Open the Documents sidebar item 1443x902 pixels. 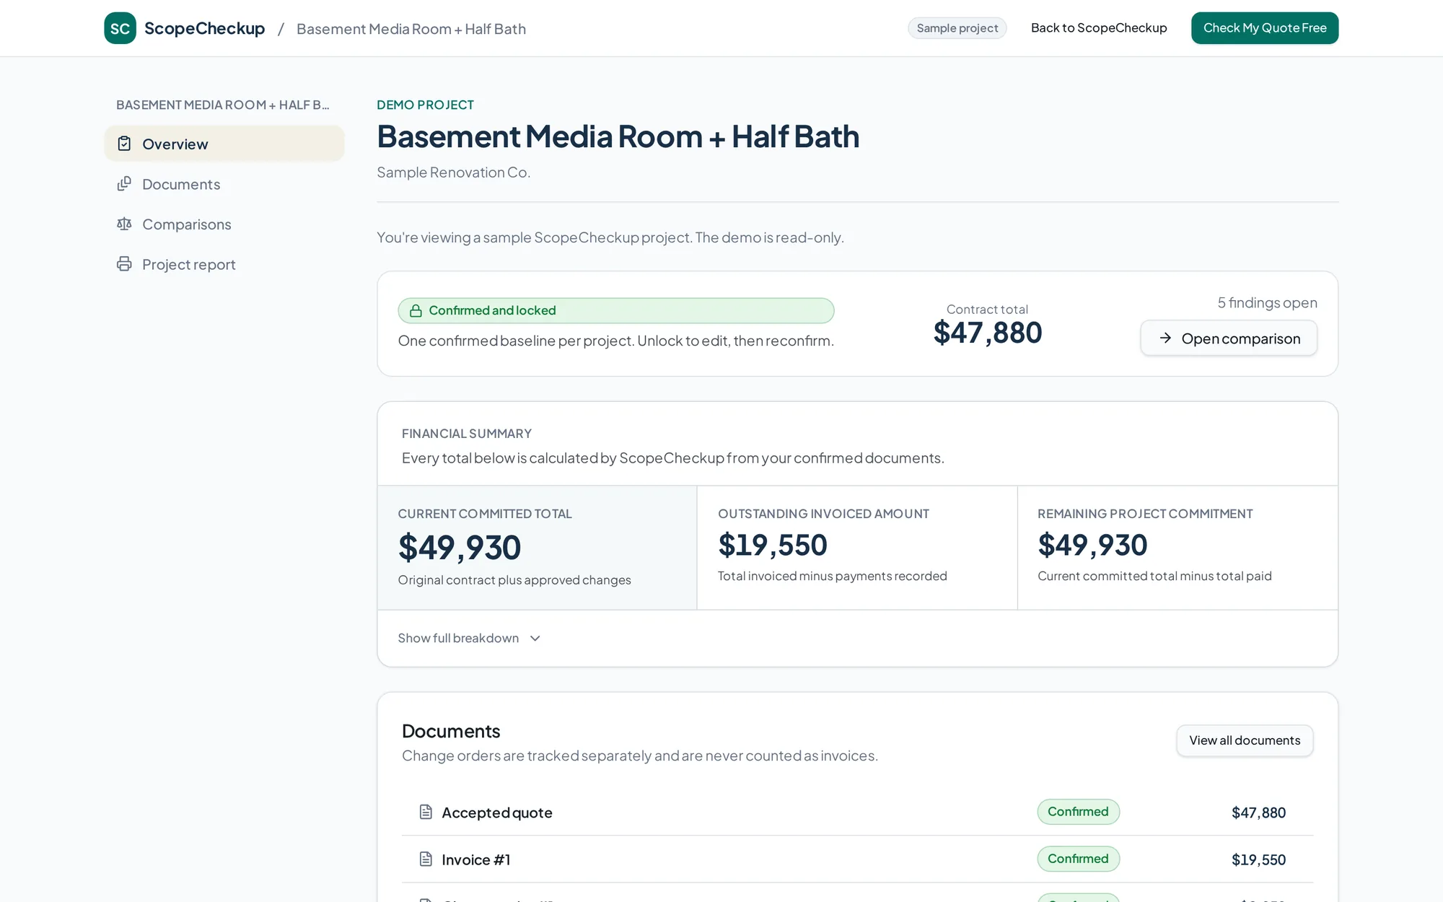pyautogui.click(x=224, y=184)
